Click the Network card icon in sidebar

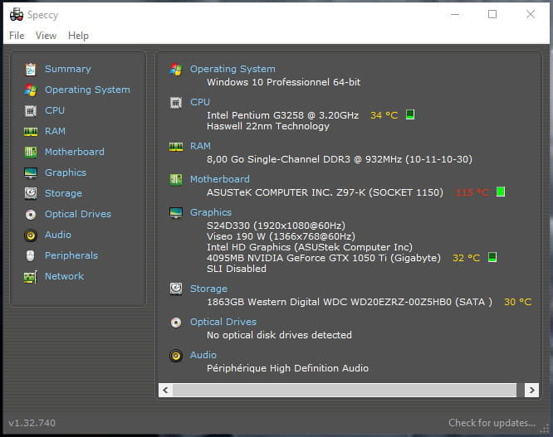tap(31, 277)
